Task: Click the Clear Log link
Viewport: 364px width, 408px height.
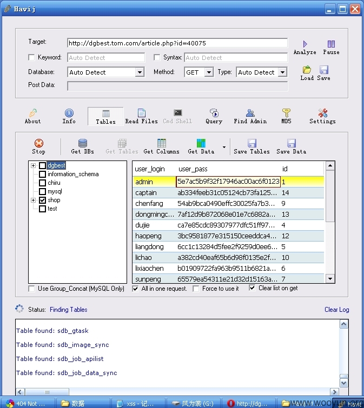Action: tap(336, 310)
